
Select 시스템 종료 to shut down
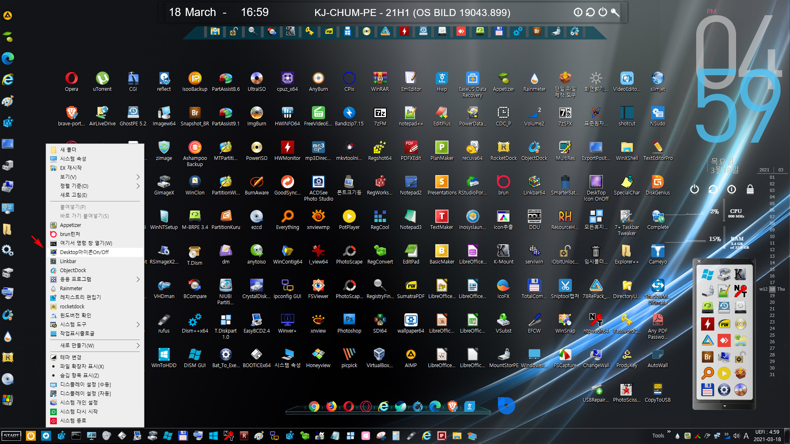click(95, 421)
